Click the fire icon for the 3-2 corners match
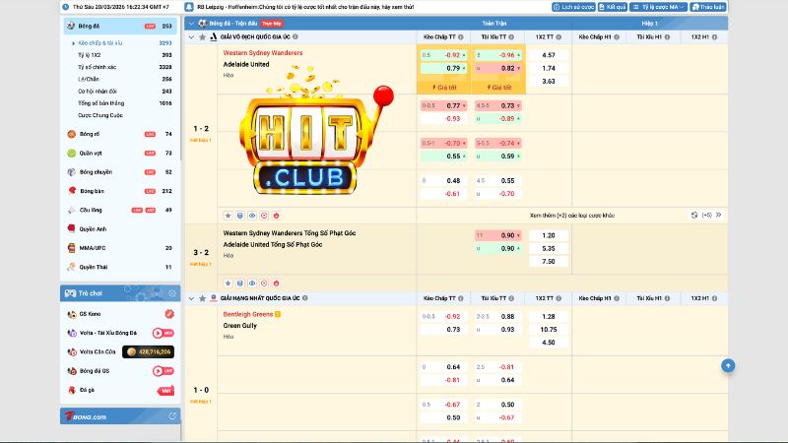 pyautogui.click(x=276, y=284)
